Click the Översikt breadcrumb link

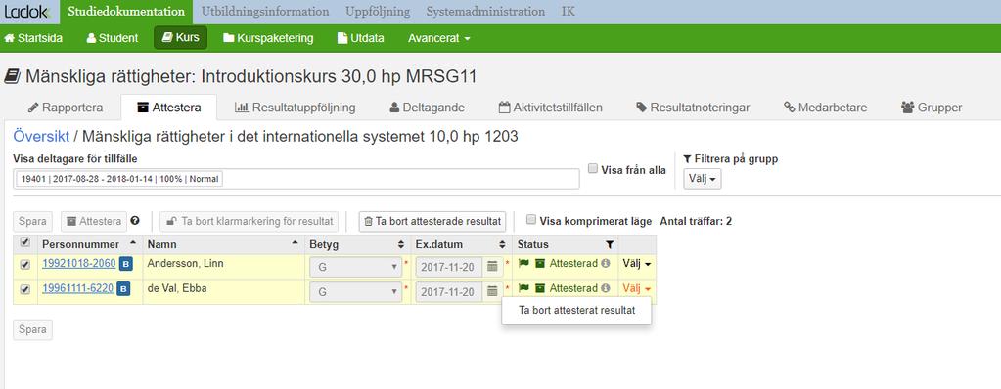pos(41,137)
